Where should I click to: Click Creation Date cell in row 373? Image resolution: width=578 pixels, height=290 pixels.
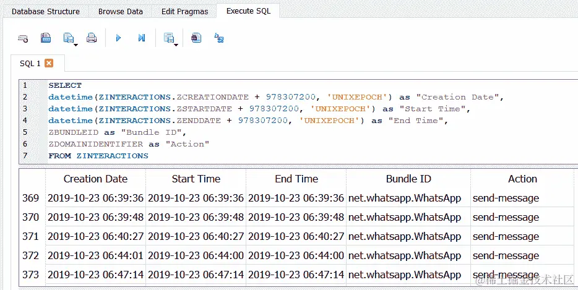(x=95, y=275)
